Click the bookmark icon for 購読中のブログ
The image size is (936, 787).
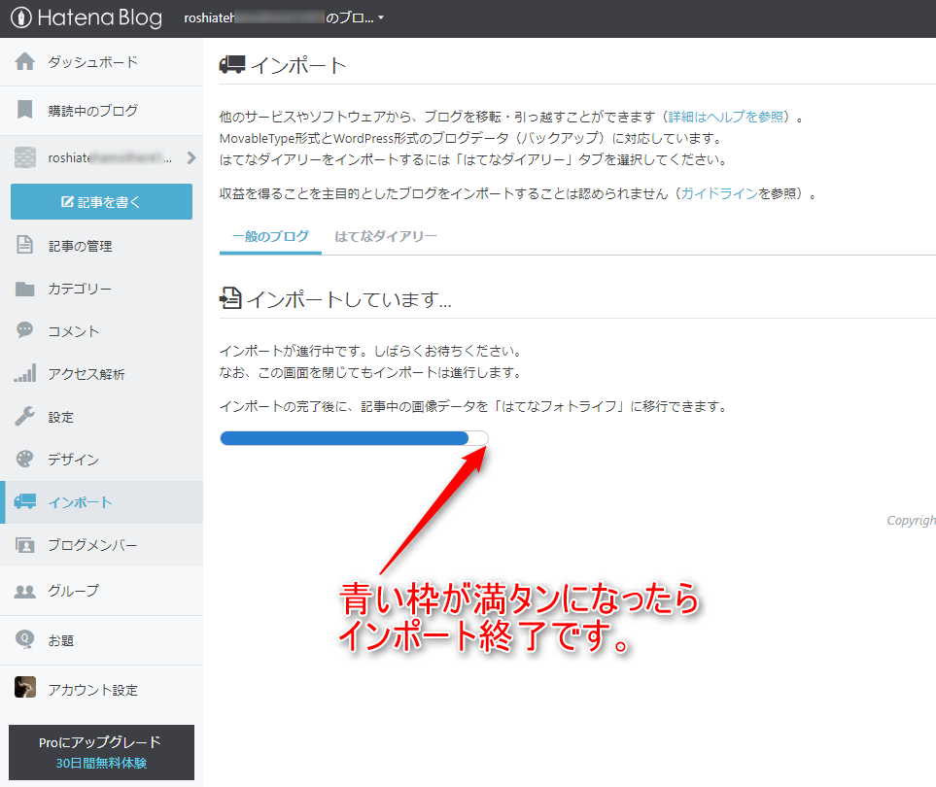point(24,110)
